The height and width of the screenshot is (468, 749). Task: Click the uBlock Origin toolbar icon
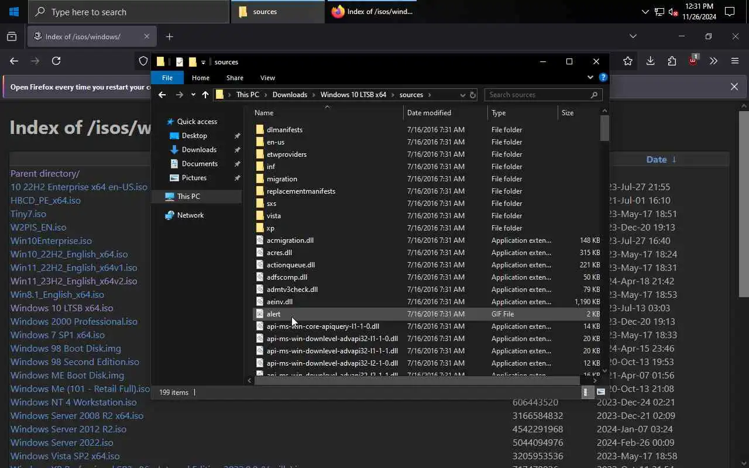693,60
